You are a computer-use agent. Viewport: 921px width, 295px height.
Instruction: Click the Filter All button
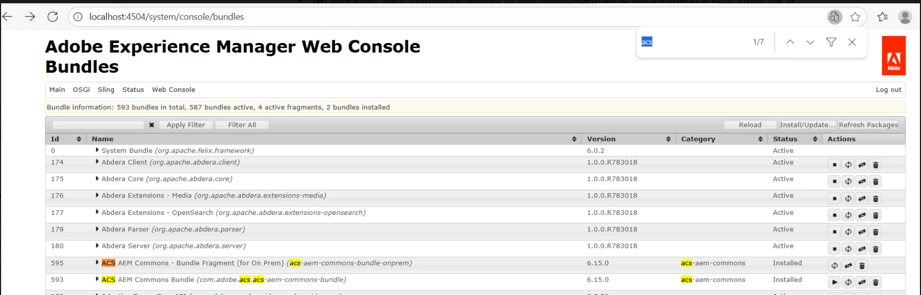tap(242, 125)
